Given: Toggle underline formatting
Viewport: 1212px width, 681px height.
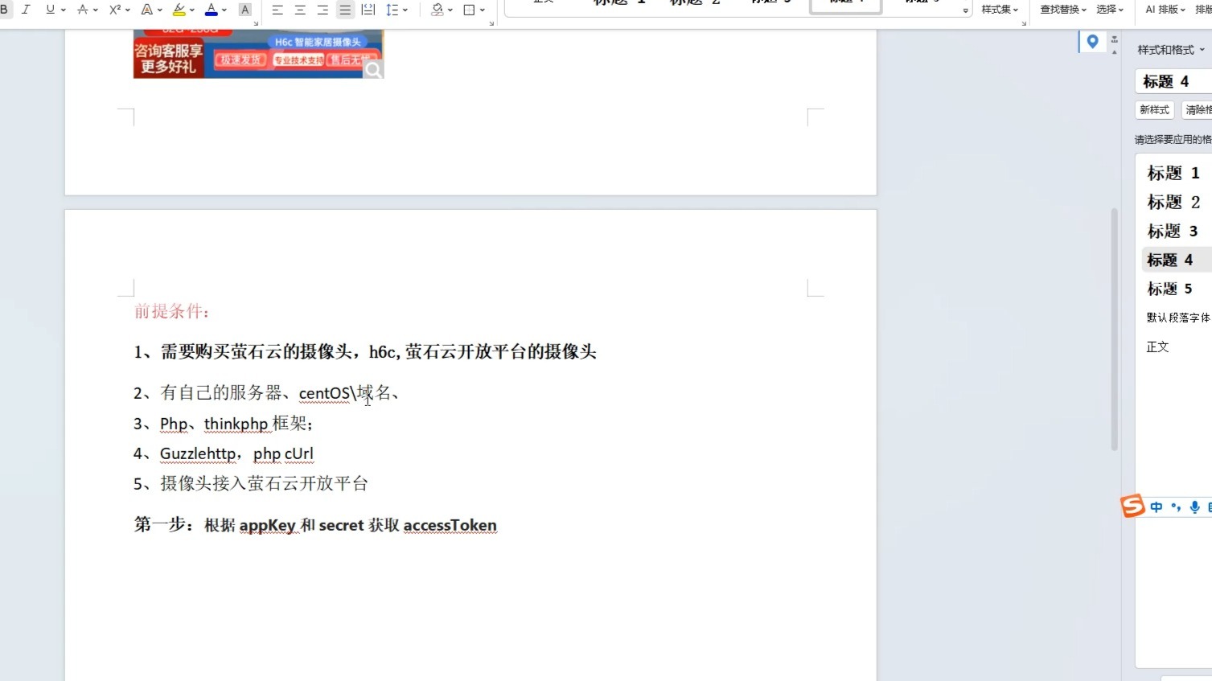Looking at the screenshot, I should (x=51, y=10).
